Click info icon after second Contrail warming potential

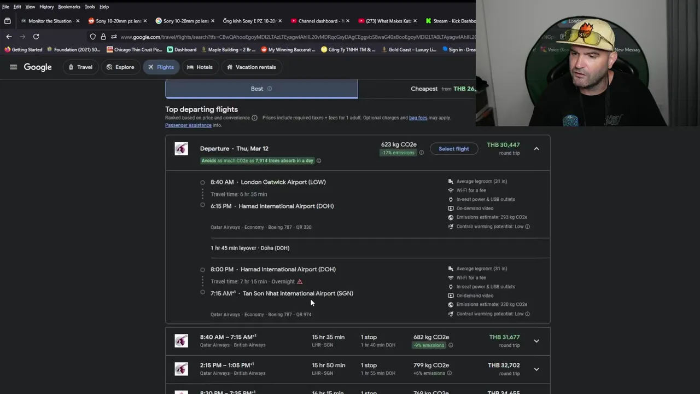click(527, 314)
